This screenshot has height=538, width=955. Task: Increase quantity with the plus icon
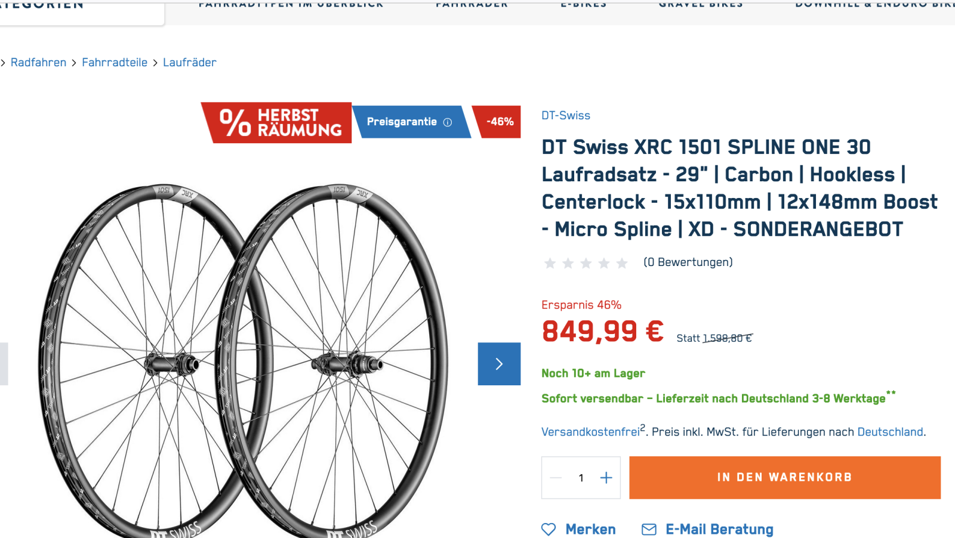click(x=606, y=478)
